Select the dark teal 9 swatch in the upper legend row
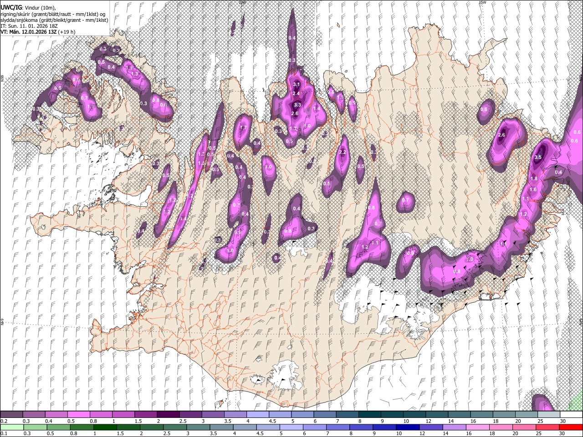This screenshot has height=437, width=583. (392, 415)
